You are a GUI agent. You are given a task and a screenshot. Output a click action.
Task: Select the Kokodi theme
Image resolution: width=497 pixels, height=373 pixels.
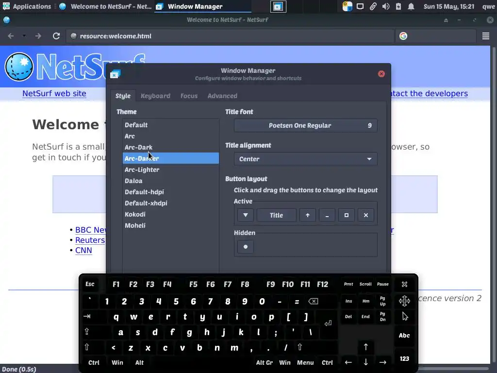170,214
